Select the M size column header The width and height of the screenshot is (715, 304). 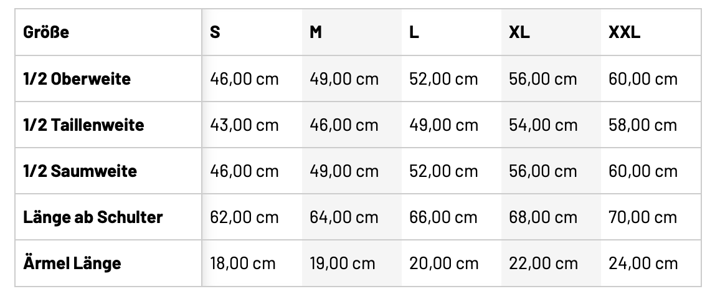(x=316, y=32)
